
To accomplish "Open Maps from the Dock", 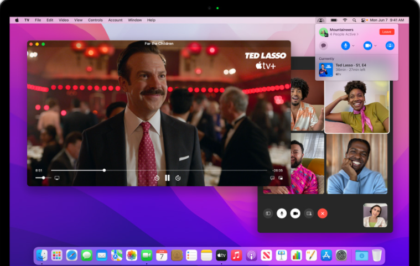I will click(117, 255).
